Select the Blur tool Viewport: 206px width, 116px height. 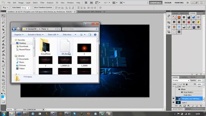pyautogui.click(x=4, y=58)
